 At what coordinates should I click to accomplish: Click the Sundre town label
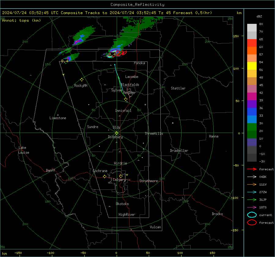click(93, 127)
